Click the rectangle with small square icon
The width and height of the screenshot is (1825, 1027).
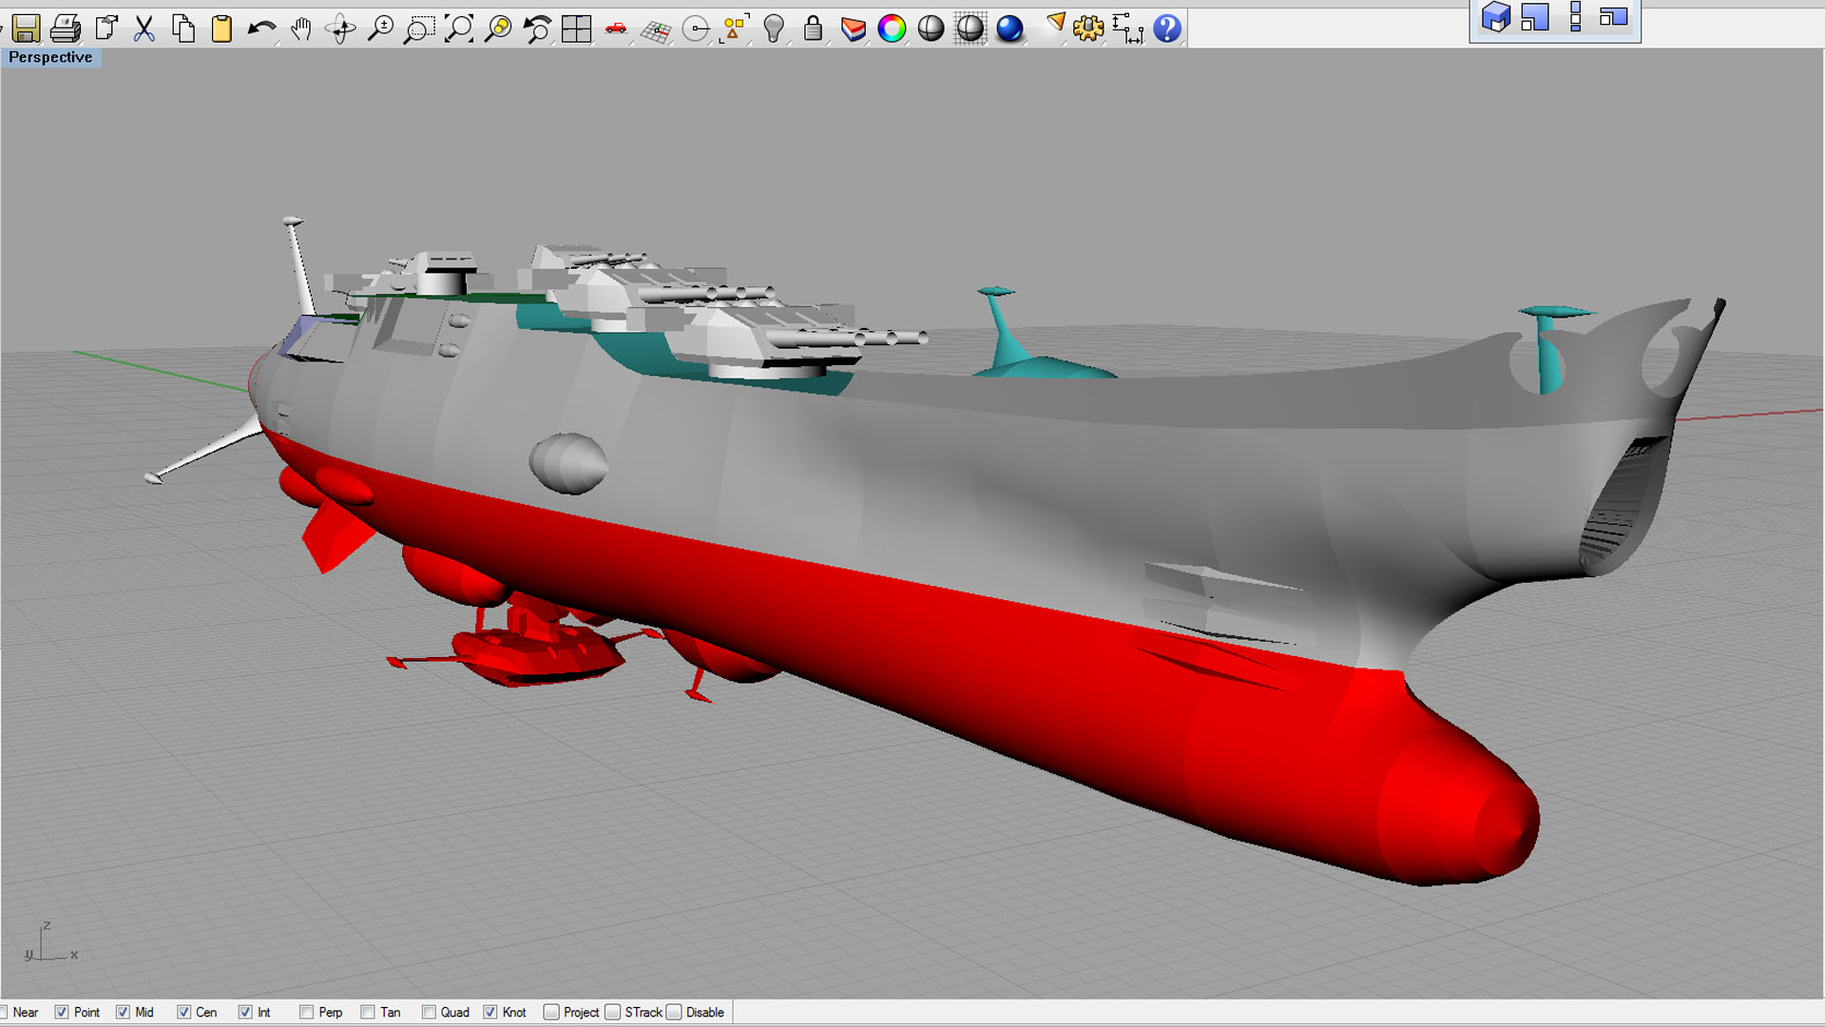1614,17
